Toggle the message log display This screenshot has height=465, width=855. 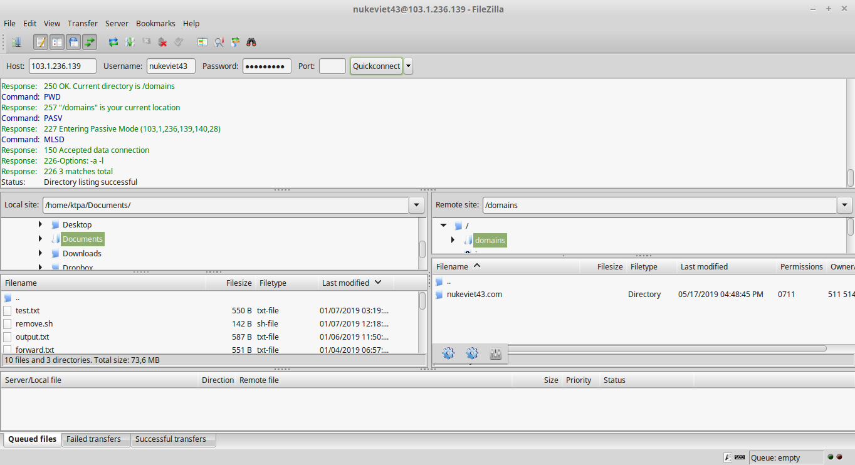coord(41,42)
